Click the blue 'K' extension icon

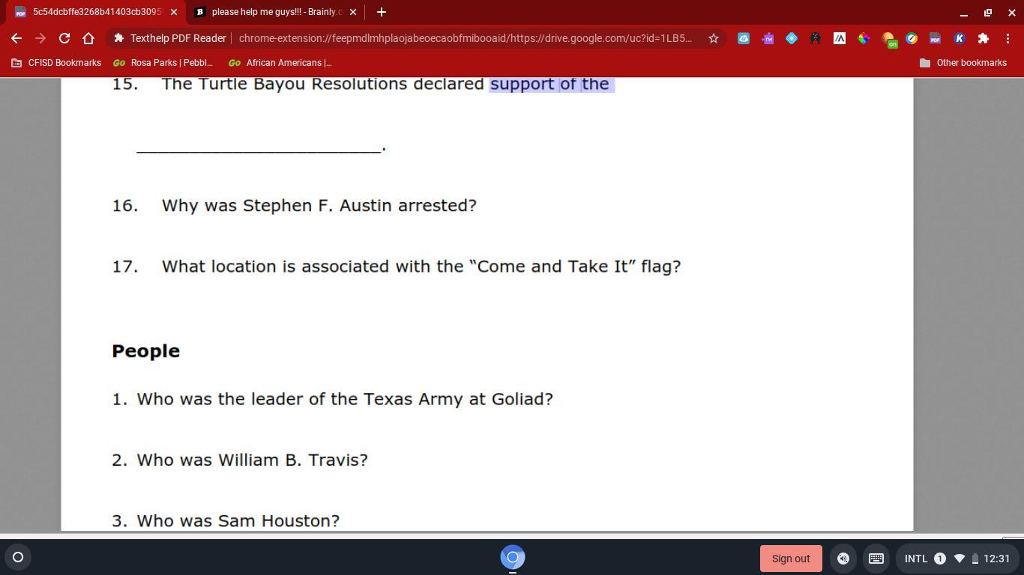click(959, 38)
